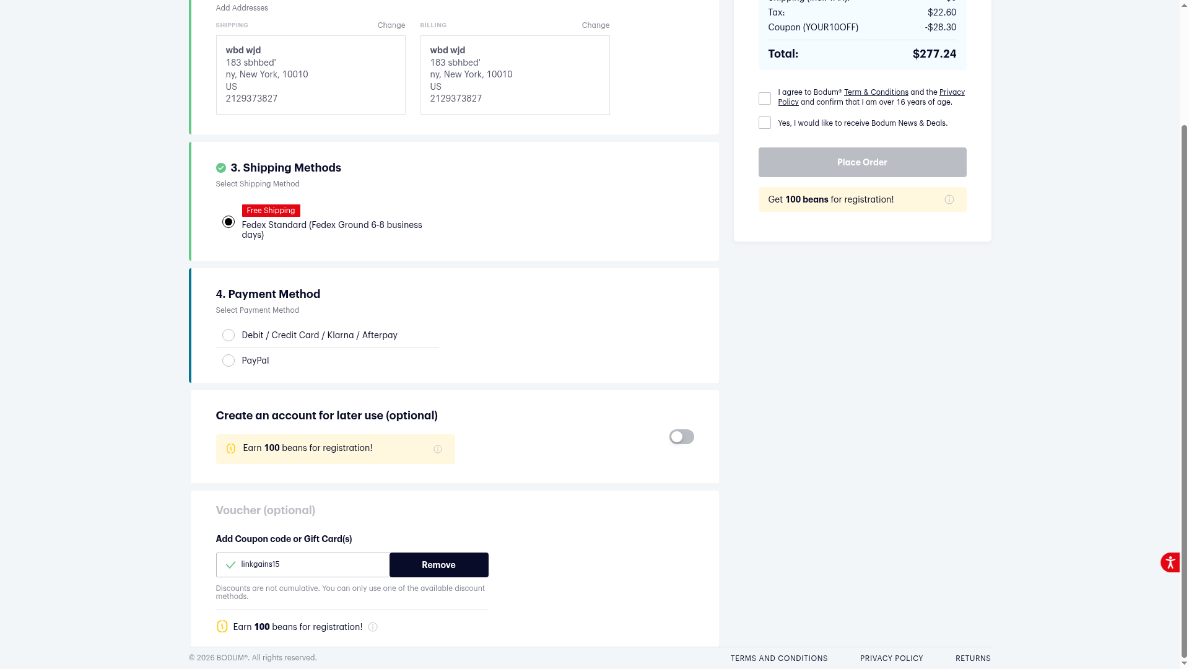Click the accessibility widget icon
The image size is (1189, 669).
click(x=1170, y=562)
